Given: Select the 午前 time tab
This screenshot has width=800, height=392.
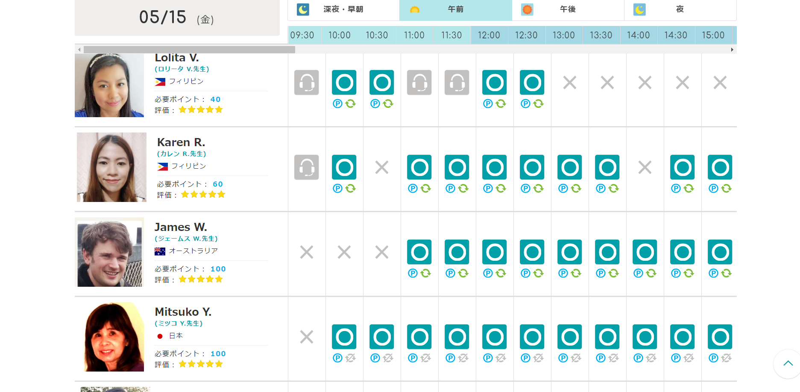Looking at the screenshot, I should pos(455,9).
